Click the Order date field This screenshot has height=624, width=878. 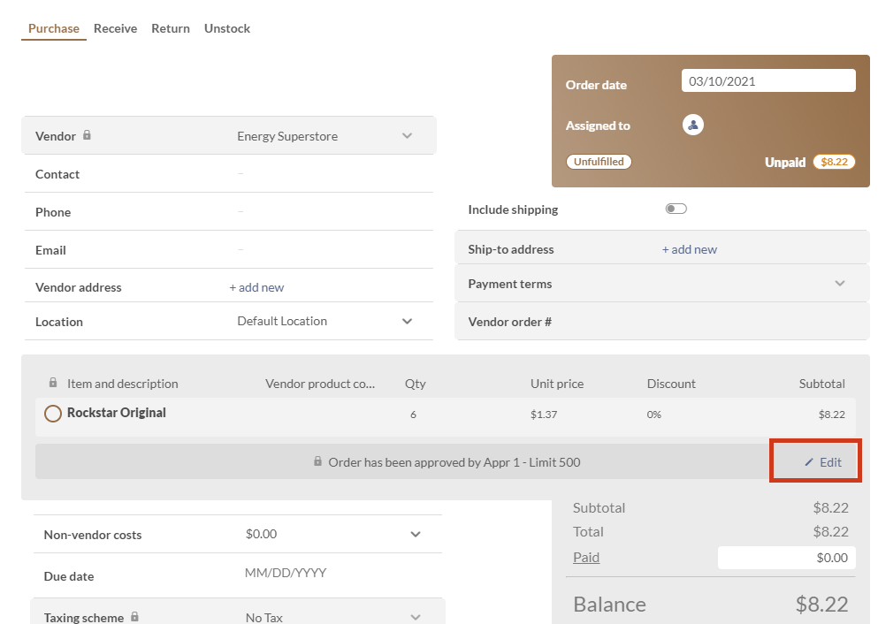[768, 80]
